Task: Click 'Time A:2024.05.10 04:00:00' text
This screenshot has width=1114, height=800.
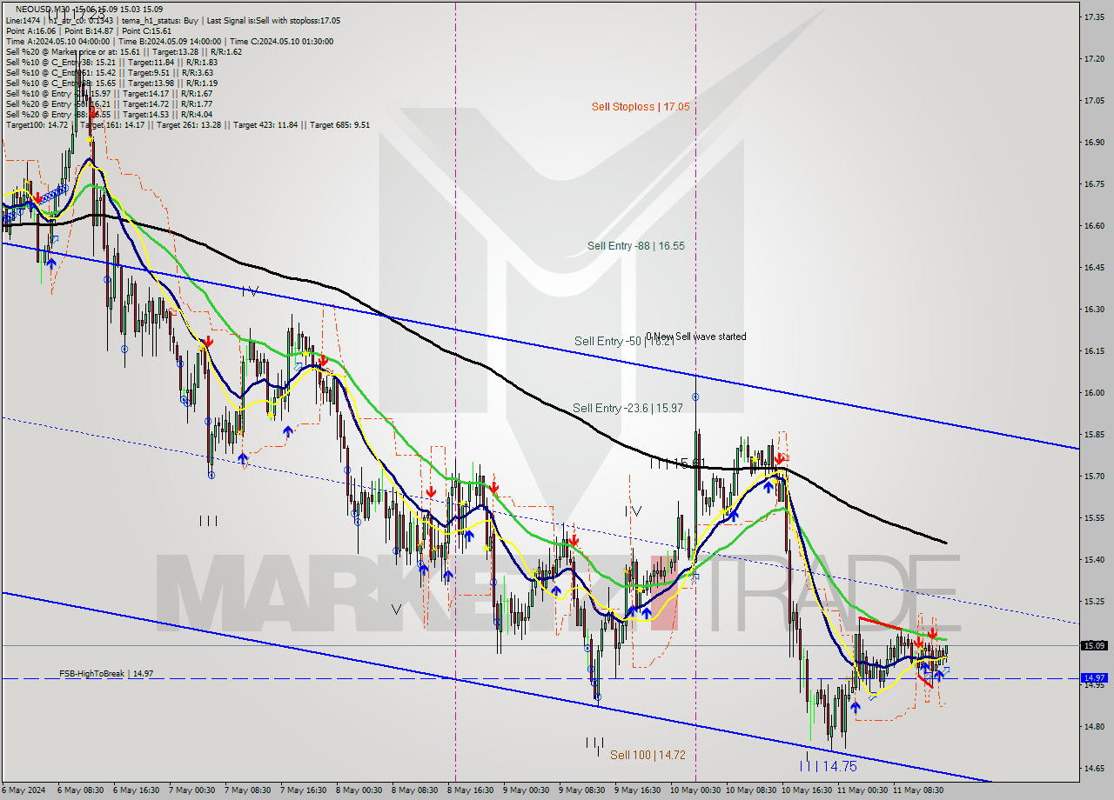Action: pyautogui.click(x=57, y=41)
